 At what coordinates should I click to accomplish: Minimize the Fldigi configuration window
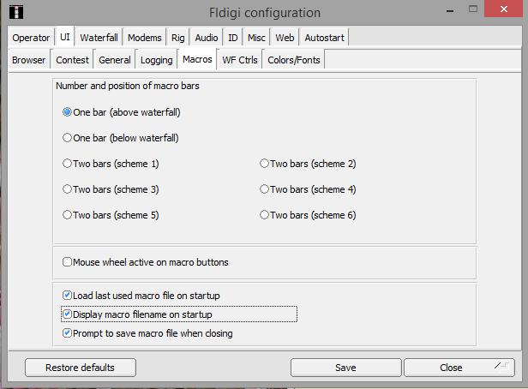(450, 10)
